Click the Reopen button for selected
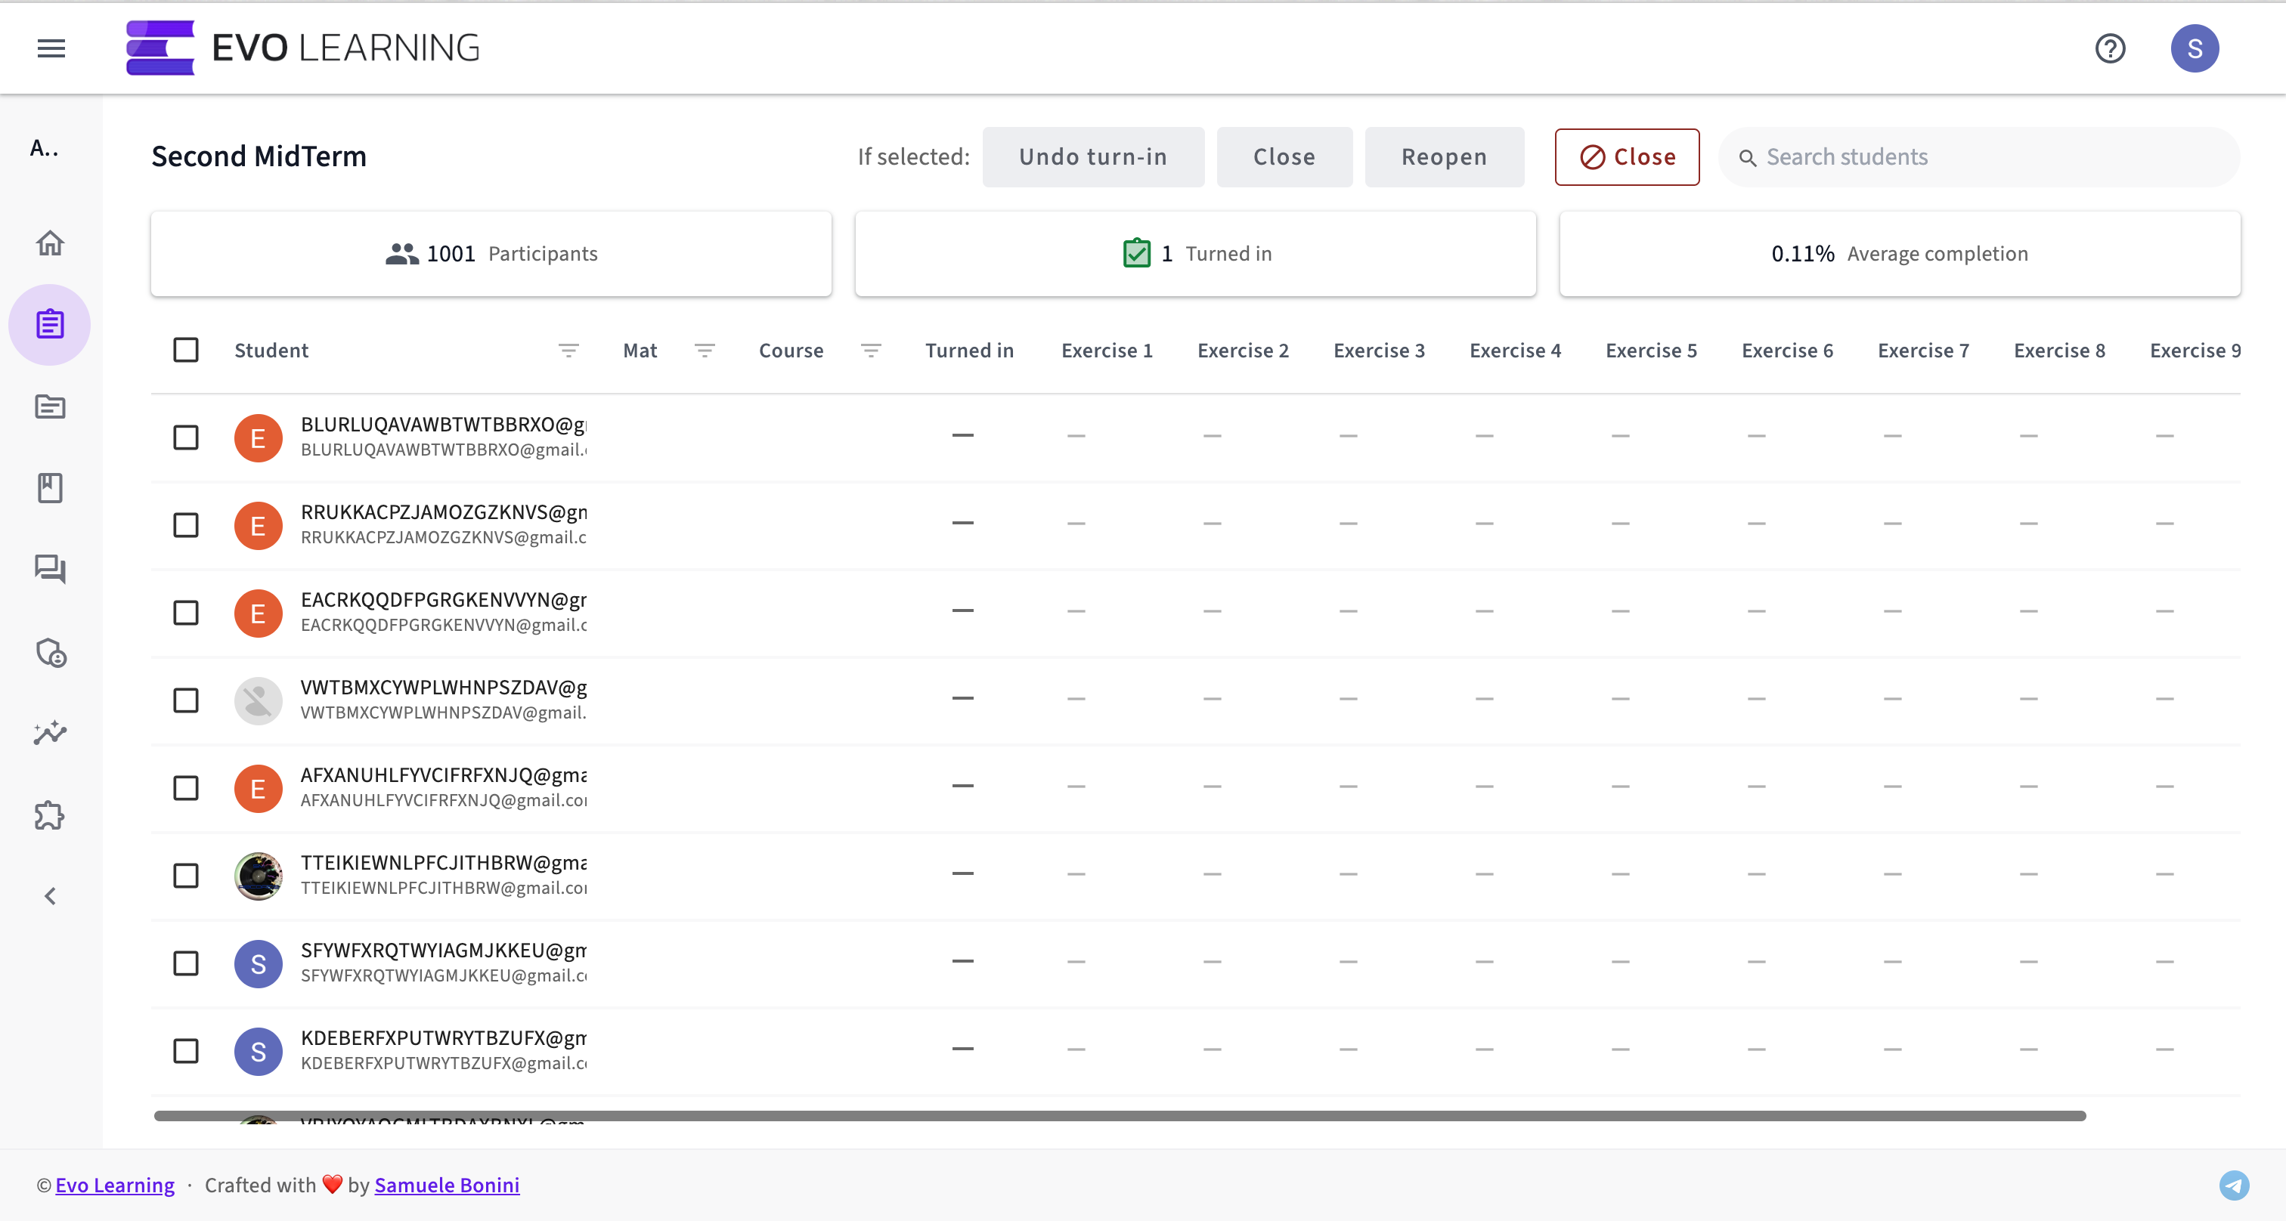Screen dimensions: 2286x1221 [1444, 157]
